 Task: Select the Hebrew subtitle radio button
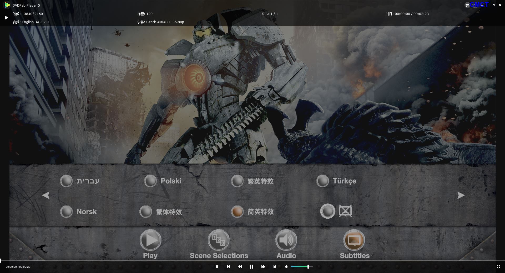(x=66, y=181)
